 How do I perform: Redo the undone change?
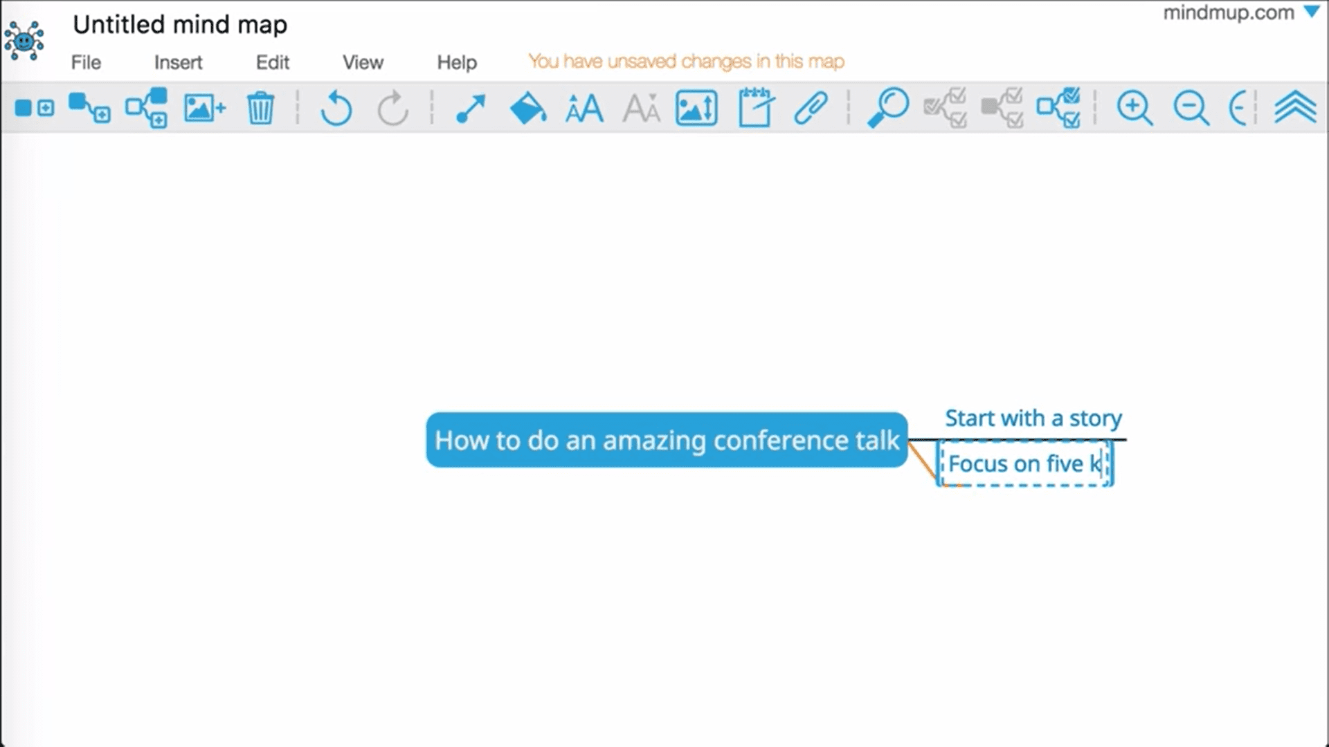pos(392,108)
